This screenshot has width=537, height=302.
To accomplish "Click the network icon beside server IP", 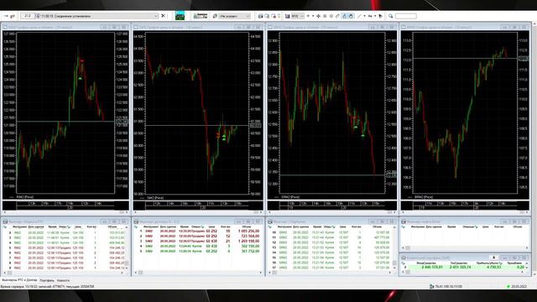I will [432, 287].
